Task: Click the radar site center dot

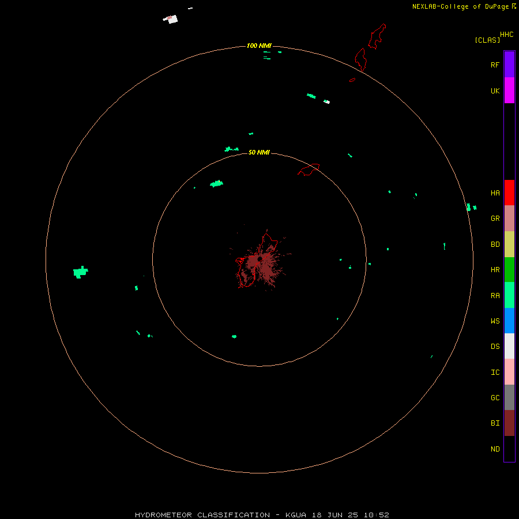Action: pyautogui.click(x=260, y=258)
